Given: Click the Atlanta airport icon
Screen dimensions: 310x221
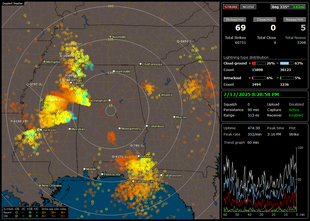Looking at the screenshot, I should pyautogui.click(x=159, y=95).
